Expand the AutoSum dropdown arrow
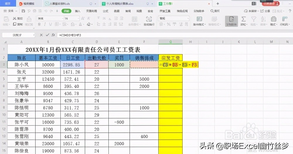The width and height of the screenshot is (293, 154). coord(247,25)
